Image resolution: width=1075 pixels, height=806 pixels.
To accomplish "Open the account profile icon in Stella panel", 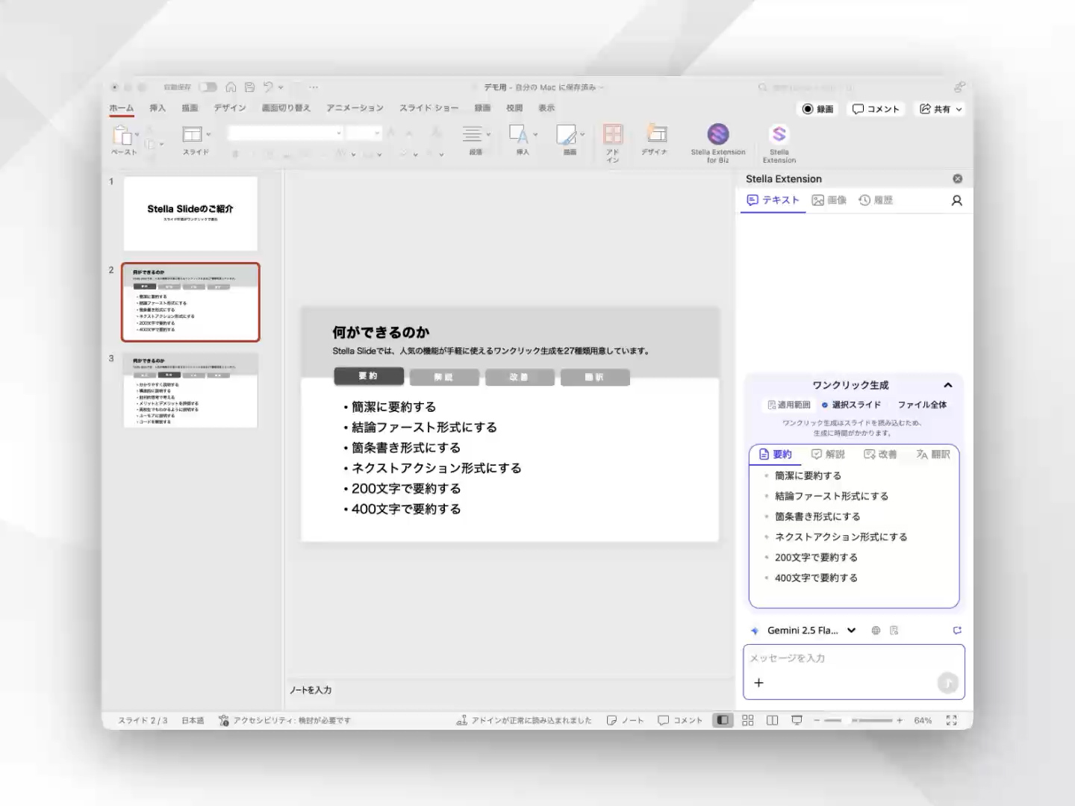I will click(956, 201).
